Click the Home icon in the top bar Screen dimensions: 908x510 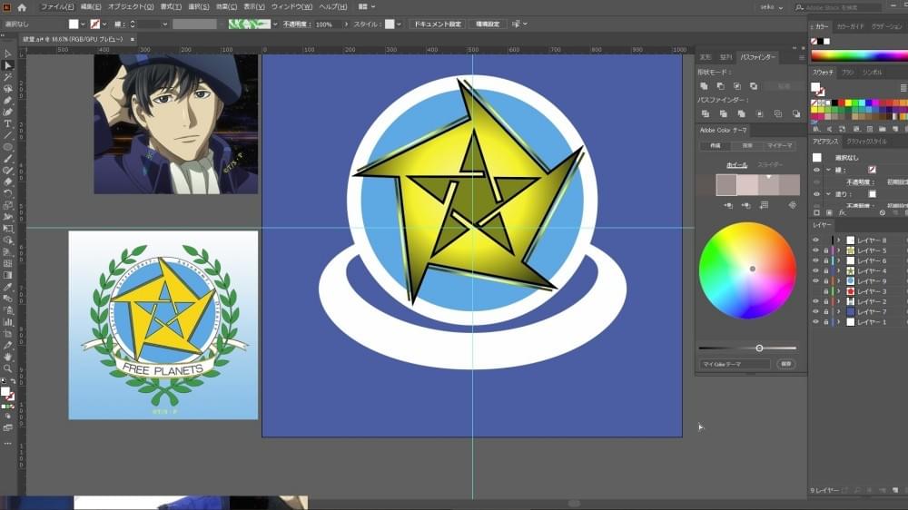[22, 7]
